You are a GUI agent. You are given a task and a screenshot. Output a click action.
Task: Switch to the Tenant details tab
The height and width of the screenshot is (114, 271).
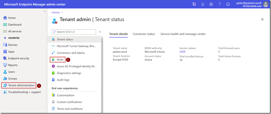click(x=119, y=34)
